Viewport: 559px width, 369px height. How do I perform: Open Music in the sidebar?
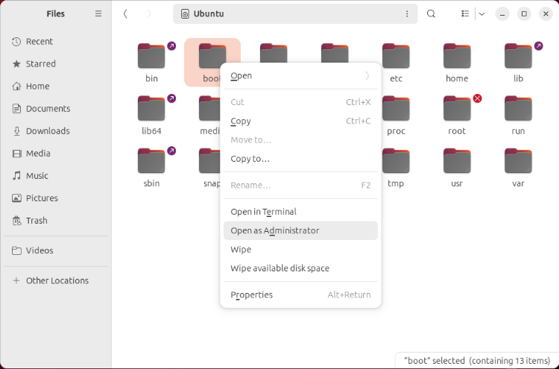56,176
